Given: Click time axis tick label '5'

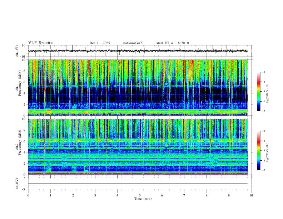Looking at the screenshot, I should [x=140, y=195].
